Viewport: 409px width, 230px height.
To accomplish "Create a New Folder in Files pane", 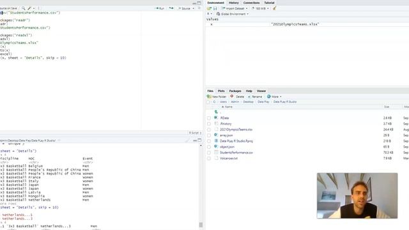I will point(217,96).
